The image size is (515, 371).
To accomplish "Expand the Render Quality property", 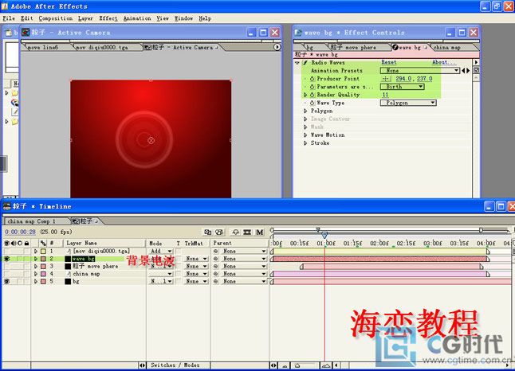I will (x=305, y=95).
